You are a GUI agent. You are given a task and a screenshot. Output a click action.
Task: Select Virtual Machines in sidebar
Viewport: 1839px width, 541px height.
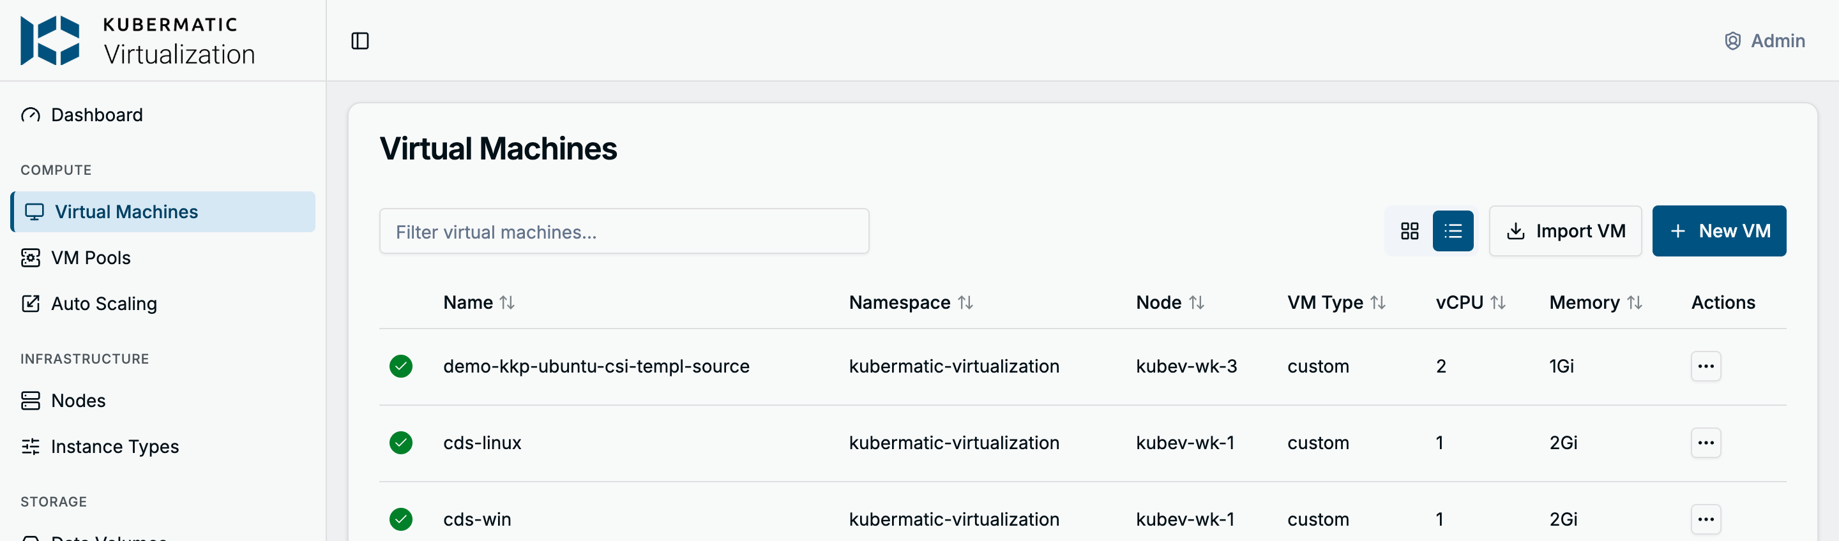[x=163, y=212]
